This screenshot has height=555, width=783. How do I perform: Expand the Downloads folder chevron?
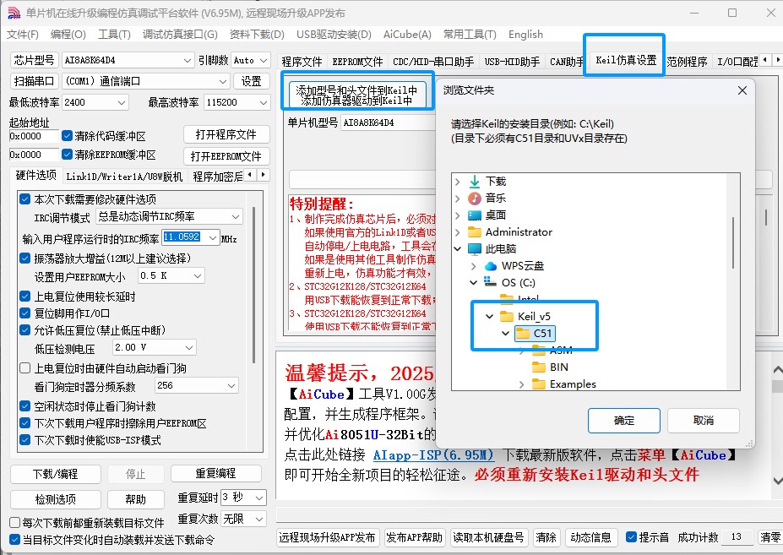pyautogui.click(x=458, y=182)
